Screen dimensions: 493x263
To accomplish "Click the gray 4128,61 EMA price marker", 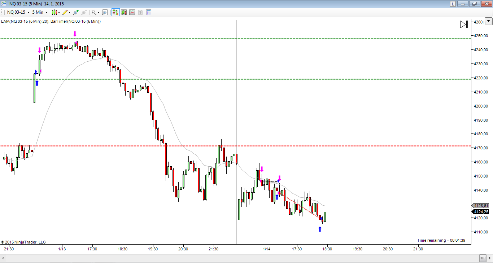I will [x=481, y=206].
